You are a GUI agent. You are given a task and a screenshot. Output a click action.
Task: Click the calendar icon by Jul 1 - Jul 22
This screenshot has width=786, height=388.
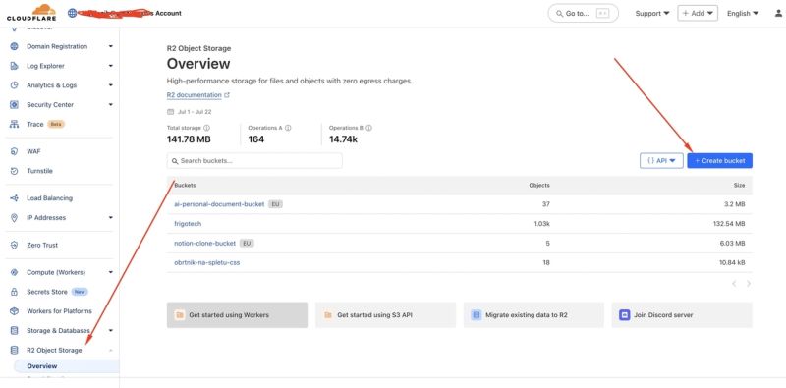[x=170, y=112]
